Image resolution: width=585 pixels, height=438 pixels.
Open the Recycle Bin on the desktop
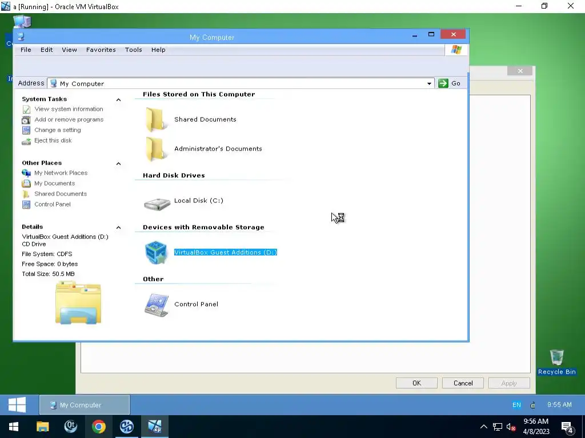[x=556, y=362]
